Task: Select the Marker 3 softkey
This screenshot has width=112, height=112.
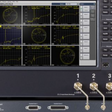Action: (x=86, y=22)
